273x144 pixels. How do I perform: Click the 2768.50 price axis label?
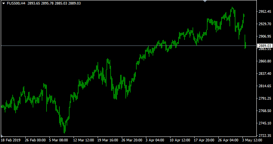pyautogui.click(x=265, y=111)
